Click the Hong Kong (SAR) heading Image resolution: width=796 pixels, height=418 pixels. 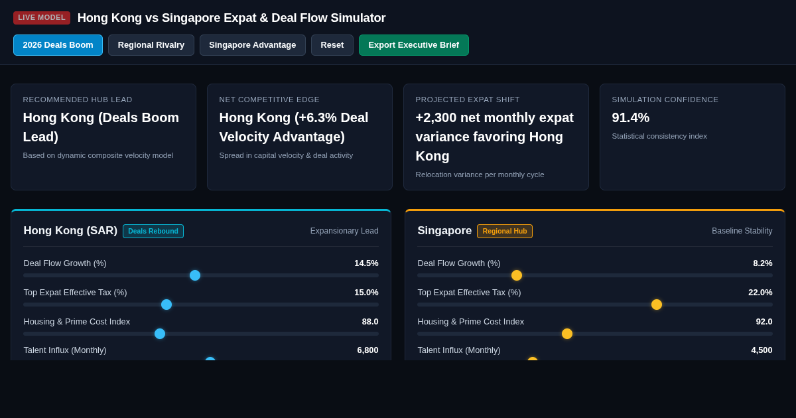[70, 231]
